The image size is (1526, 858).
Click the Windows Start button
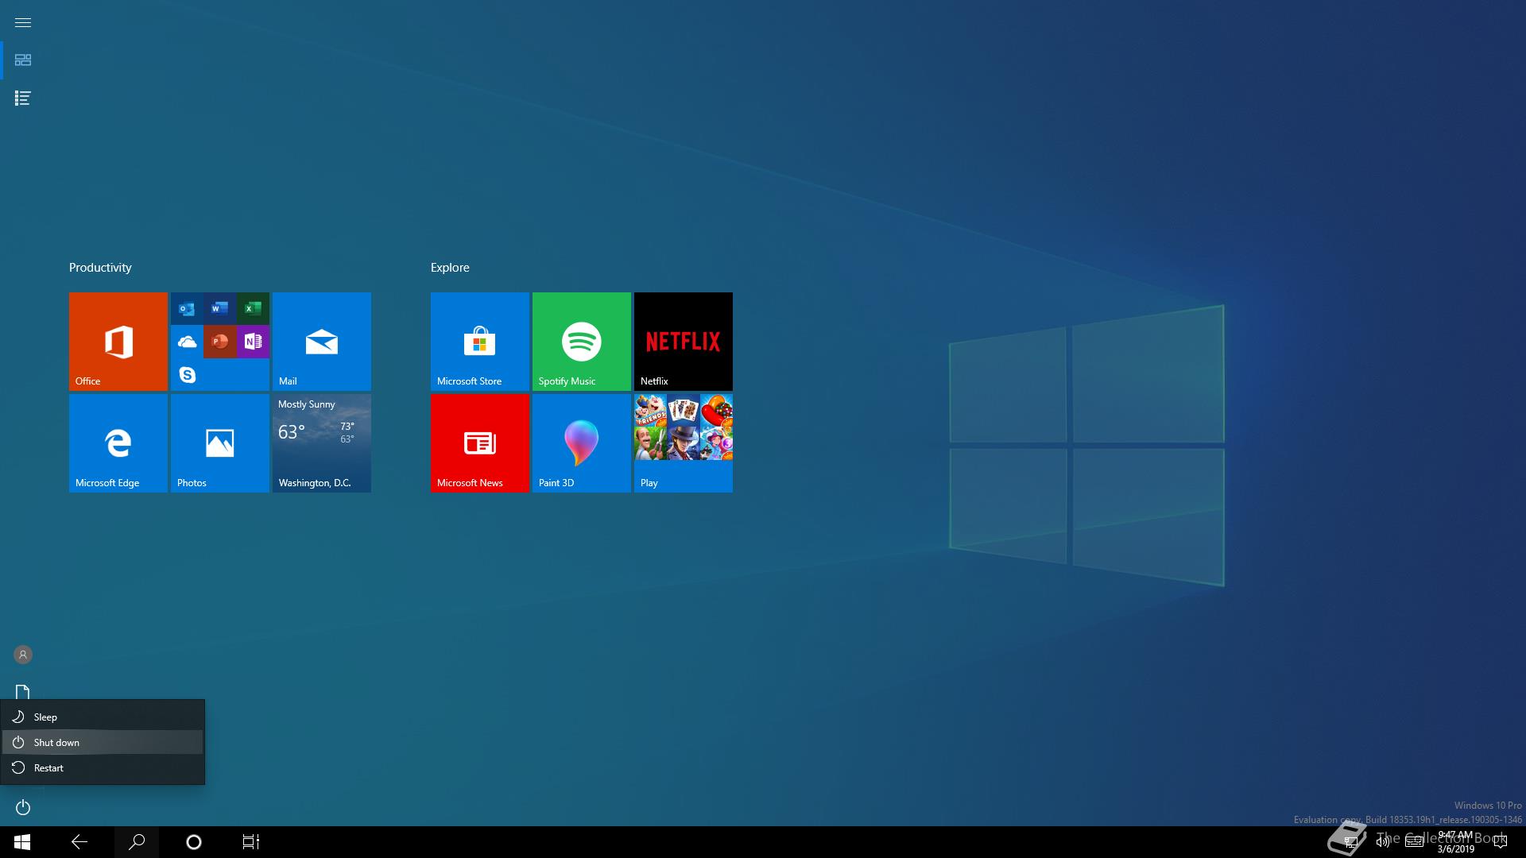(x=22, y=842)
